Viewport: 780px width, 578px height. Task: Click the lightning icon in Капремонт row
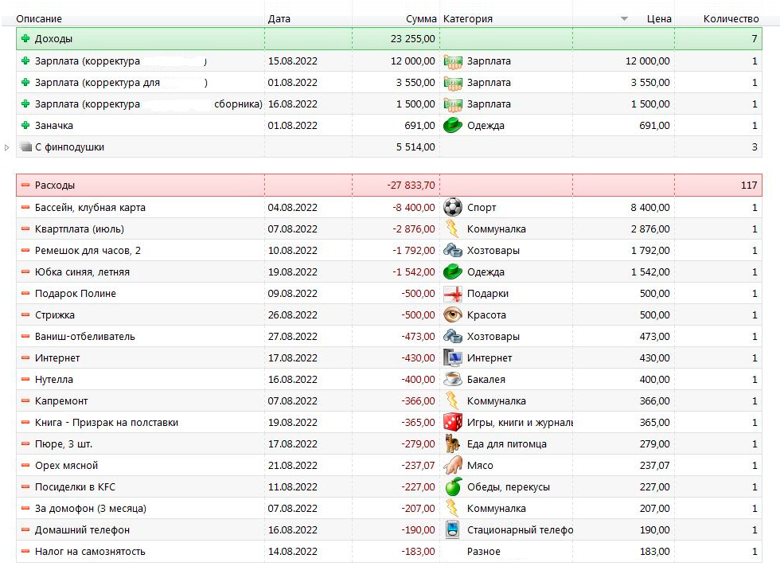tap(452, 400)
